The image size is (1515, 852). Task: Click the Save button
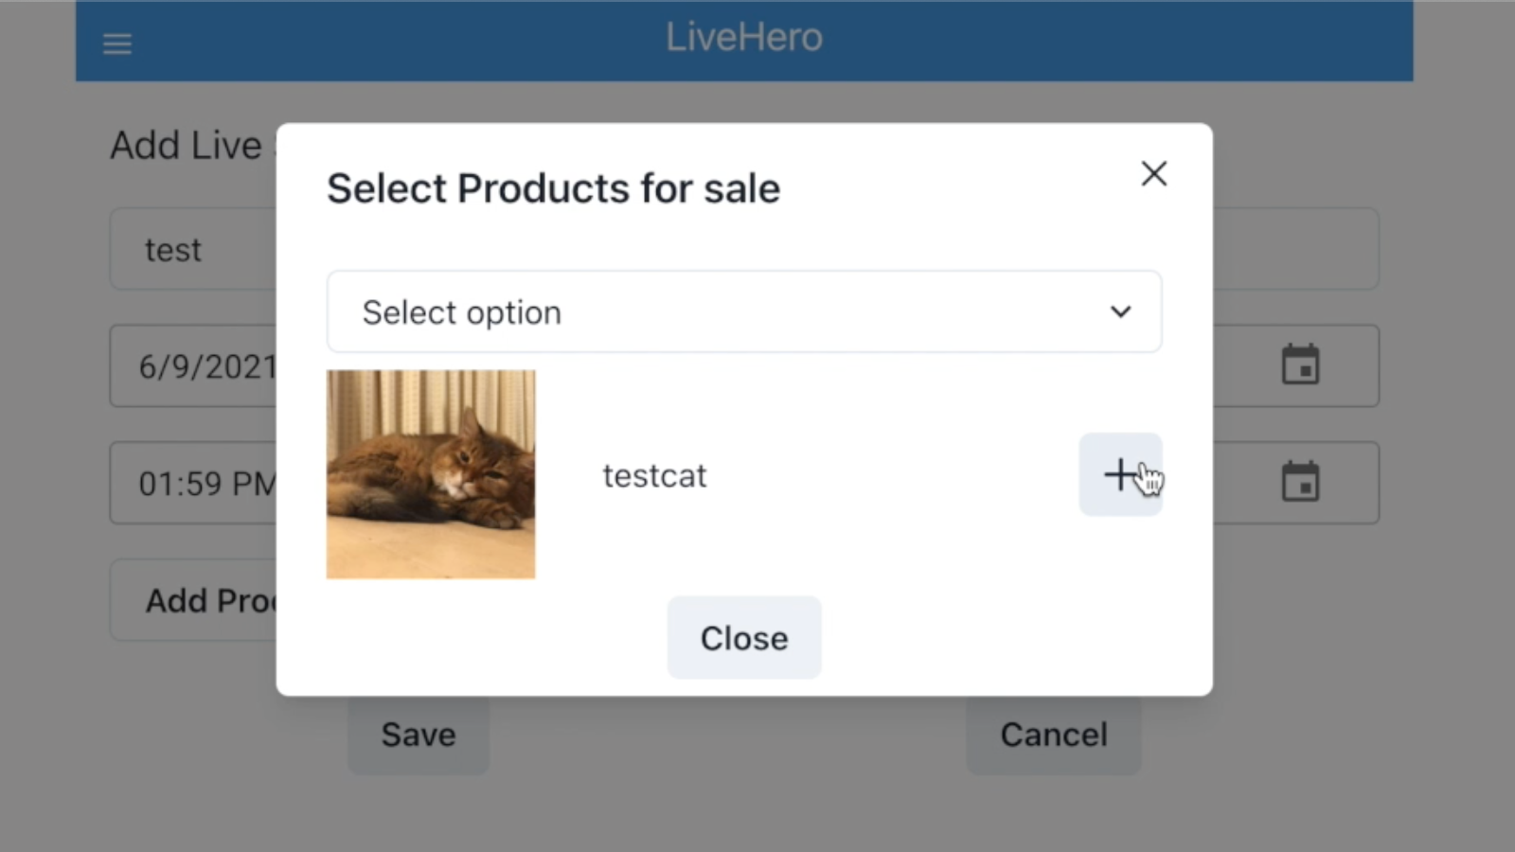click(x=417, y=734)
